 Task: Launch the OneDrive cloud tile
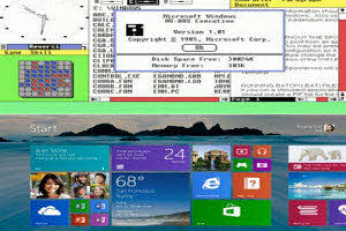[x=49, y=213]
